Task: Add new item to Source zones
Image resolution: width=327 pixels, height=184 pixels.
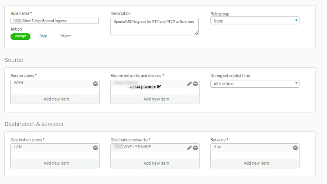Action: coord(55,99)
